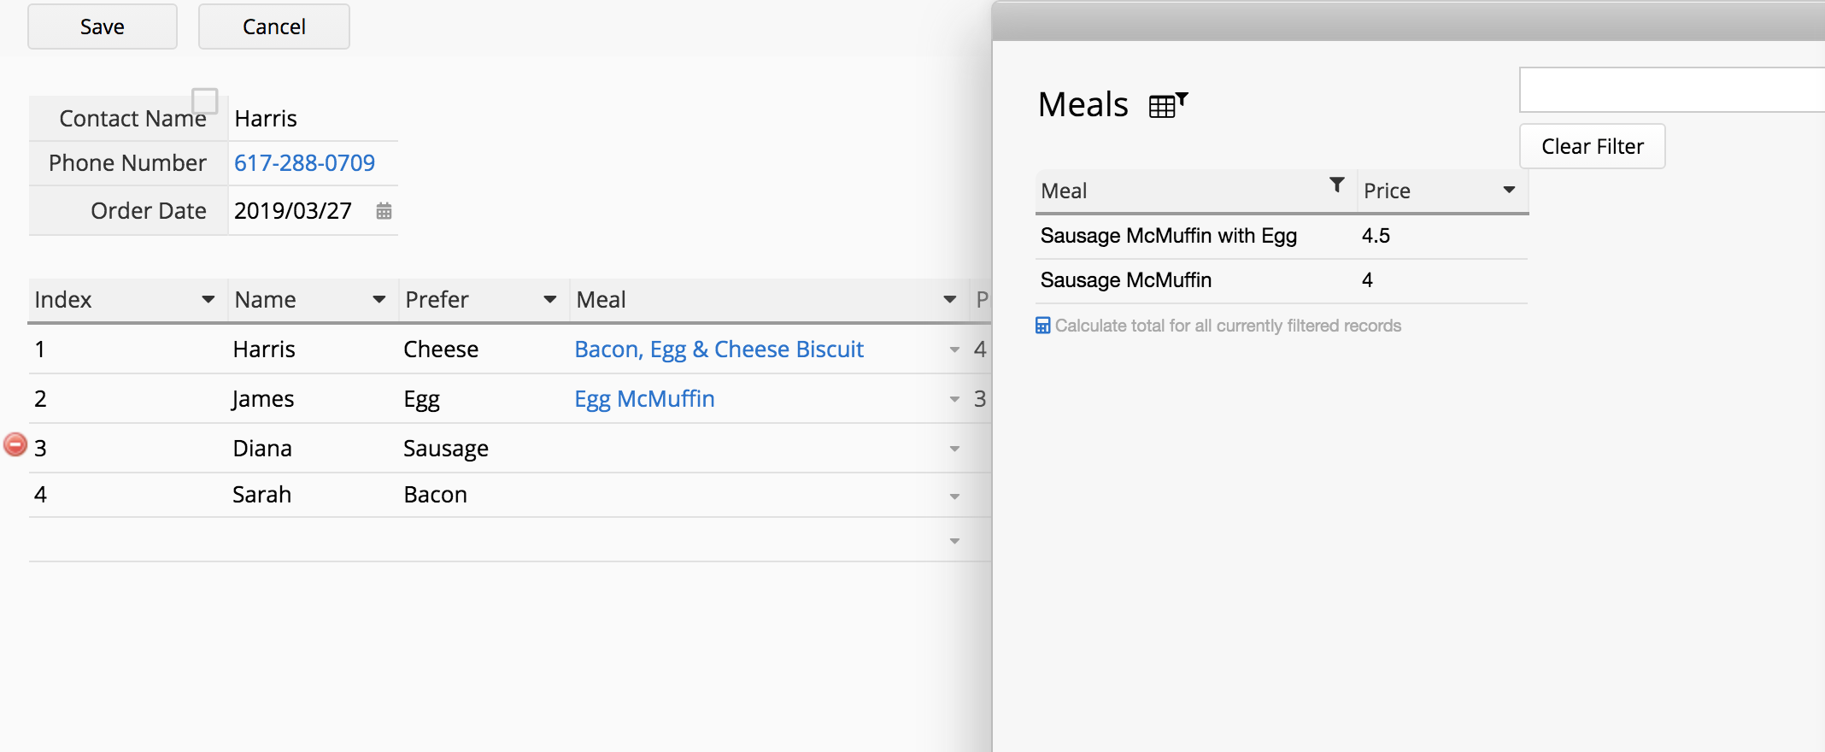
Task: Open meal selection dropdown for Diana's row
Action: coord(954,449)
